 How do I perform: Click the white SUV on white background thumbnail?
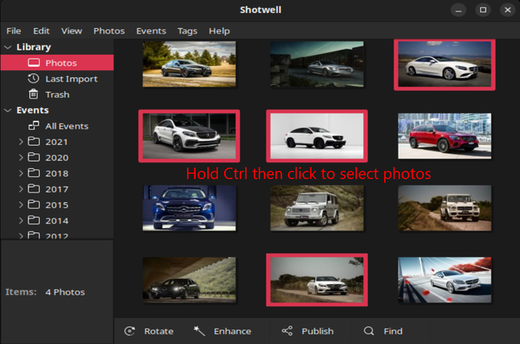317,136
